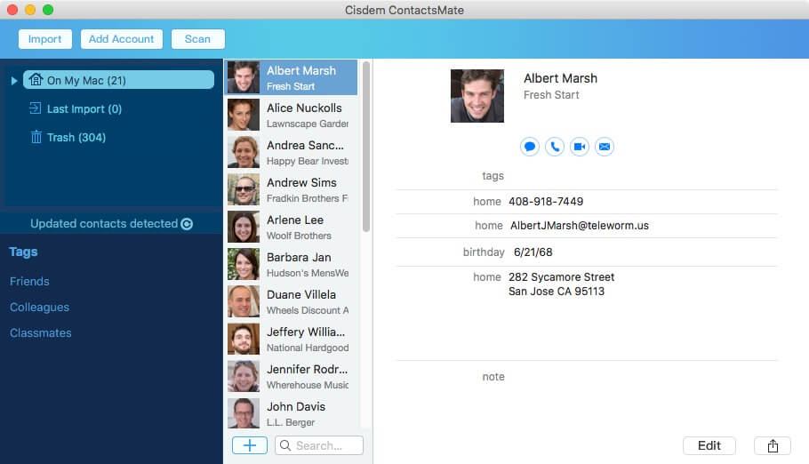Select Duane Villela contact
This screenshot has width=809, height=464.
pyautogui.click(x=292, y=301)
